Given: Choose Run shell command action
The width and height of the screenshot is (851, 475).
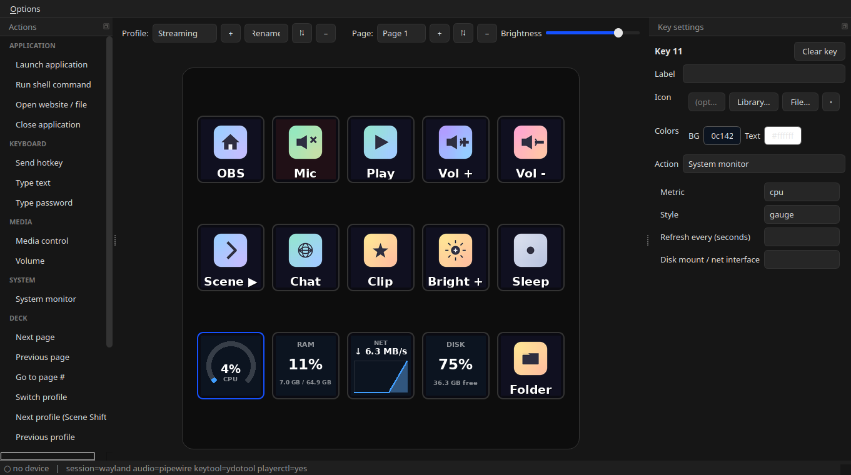Looking at the screenshot, I should [x=53, y=84].
